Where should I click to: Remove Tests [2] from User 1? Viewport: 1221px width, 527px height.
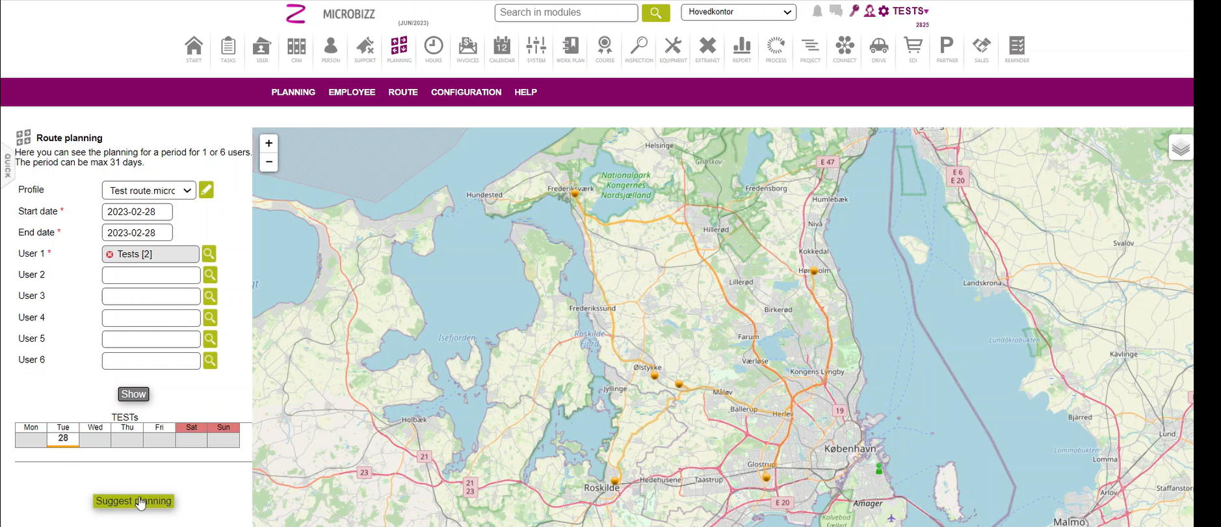click(110, 254)
